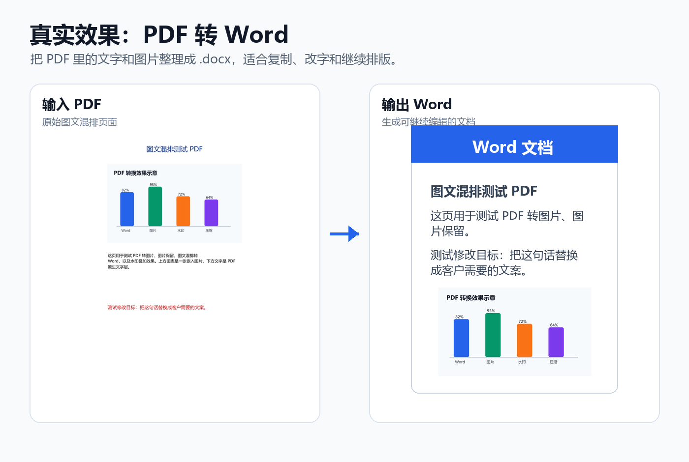Click "PDF 转换效果示意" in the Word document chart
The width and height of the screenshot is (689, 462).
point(471,298)
